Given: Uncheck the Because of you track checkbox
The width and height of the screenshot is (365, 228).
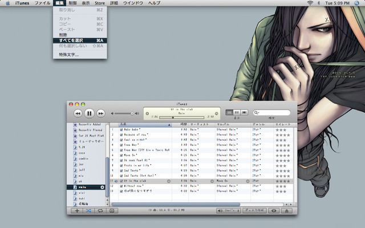Looking at the screenshot, I should click(x=121, y=135).
